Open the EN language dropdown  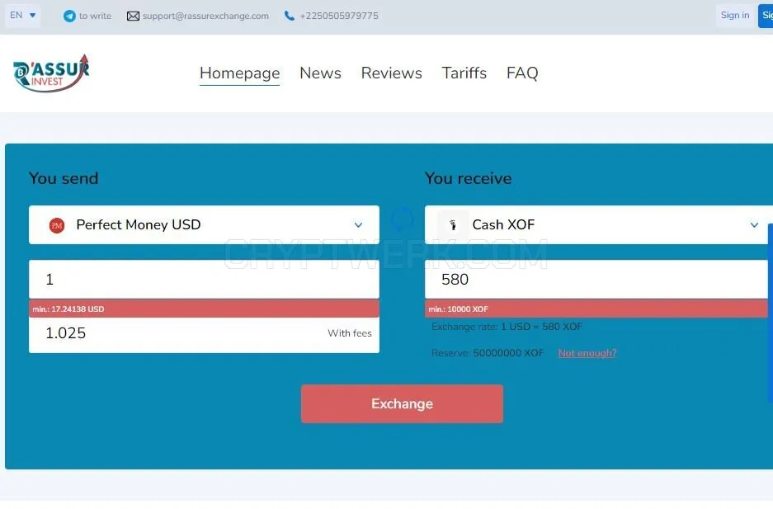click(22, 16)
